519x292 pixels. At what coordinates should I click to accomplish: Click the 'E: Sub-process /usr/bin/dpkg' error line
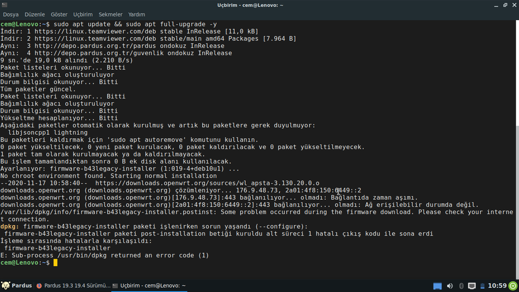[x=104, y=255]
